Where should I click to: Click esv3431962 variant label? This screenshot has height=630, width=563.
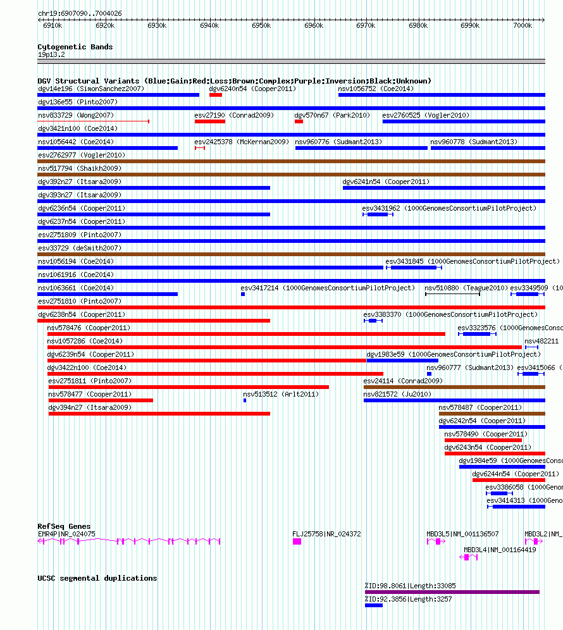[449, 208]
